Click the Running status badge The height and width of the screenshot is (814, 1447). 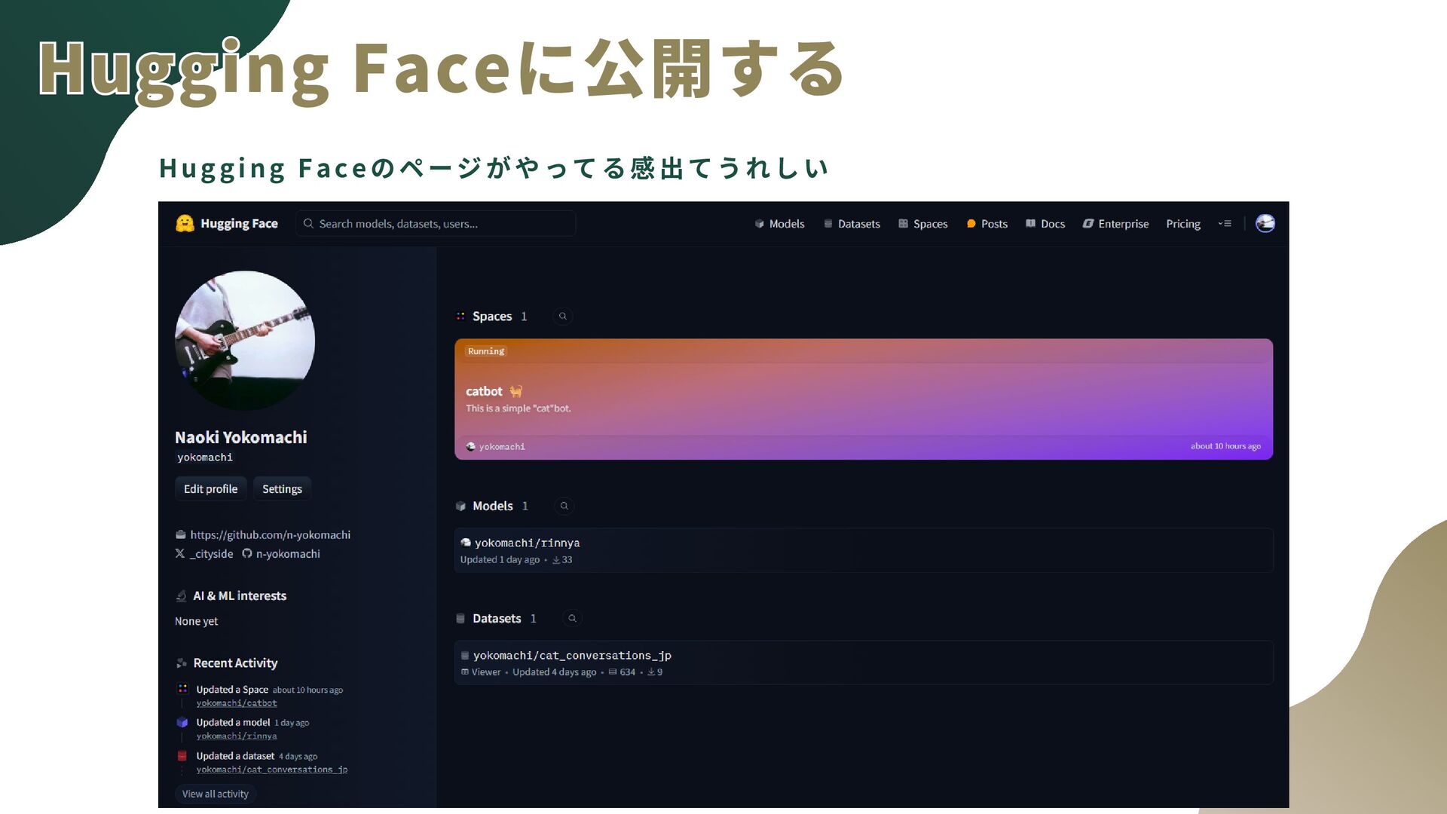[x=486, y=351]
